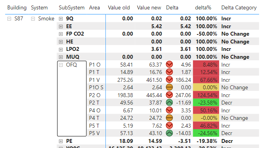Screen dimensions: 274x148
Task: Select the green -23.58% cell
Action: point(206,103)
